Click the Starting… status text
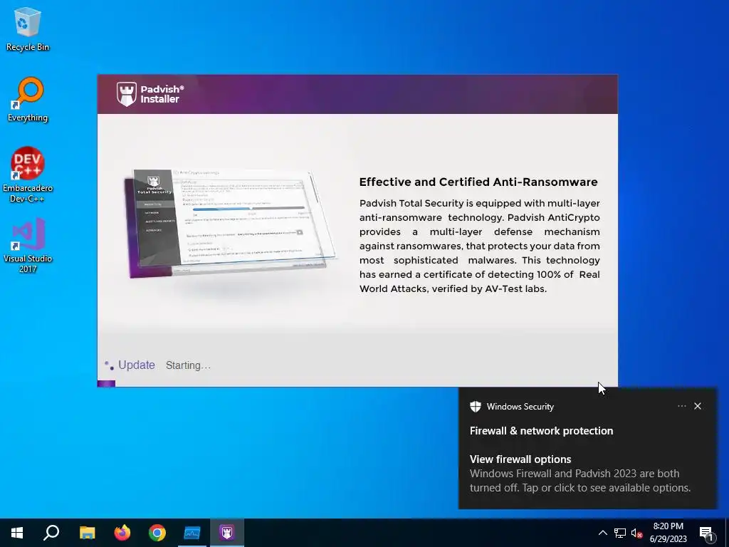 tap(188, 365)
